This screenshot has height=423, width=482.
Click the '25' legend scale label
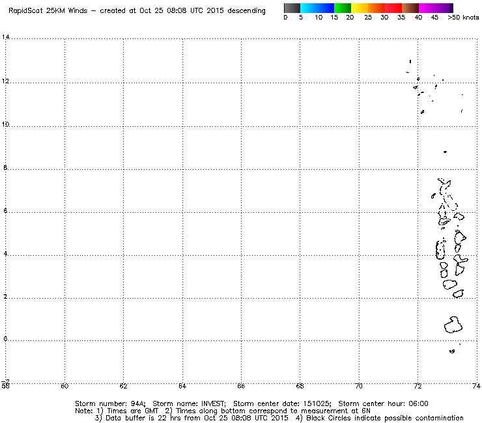tap(368, 18)
